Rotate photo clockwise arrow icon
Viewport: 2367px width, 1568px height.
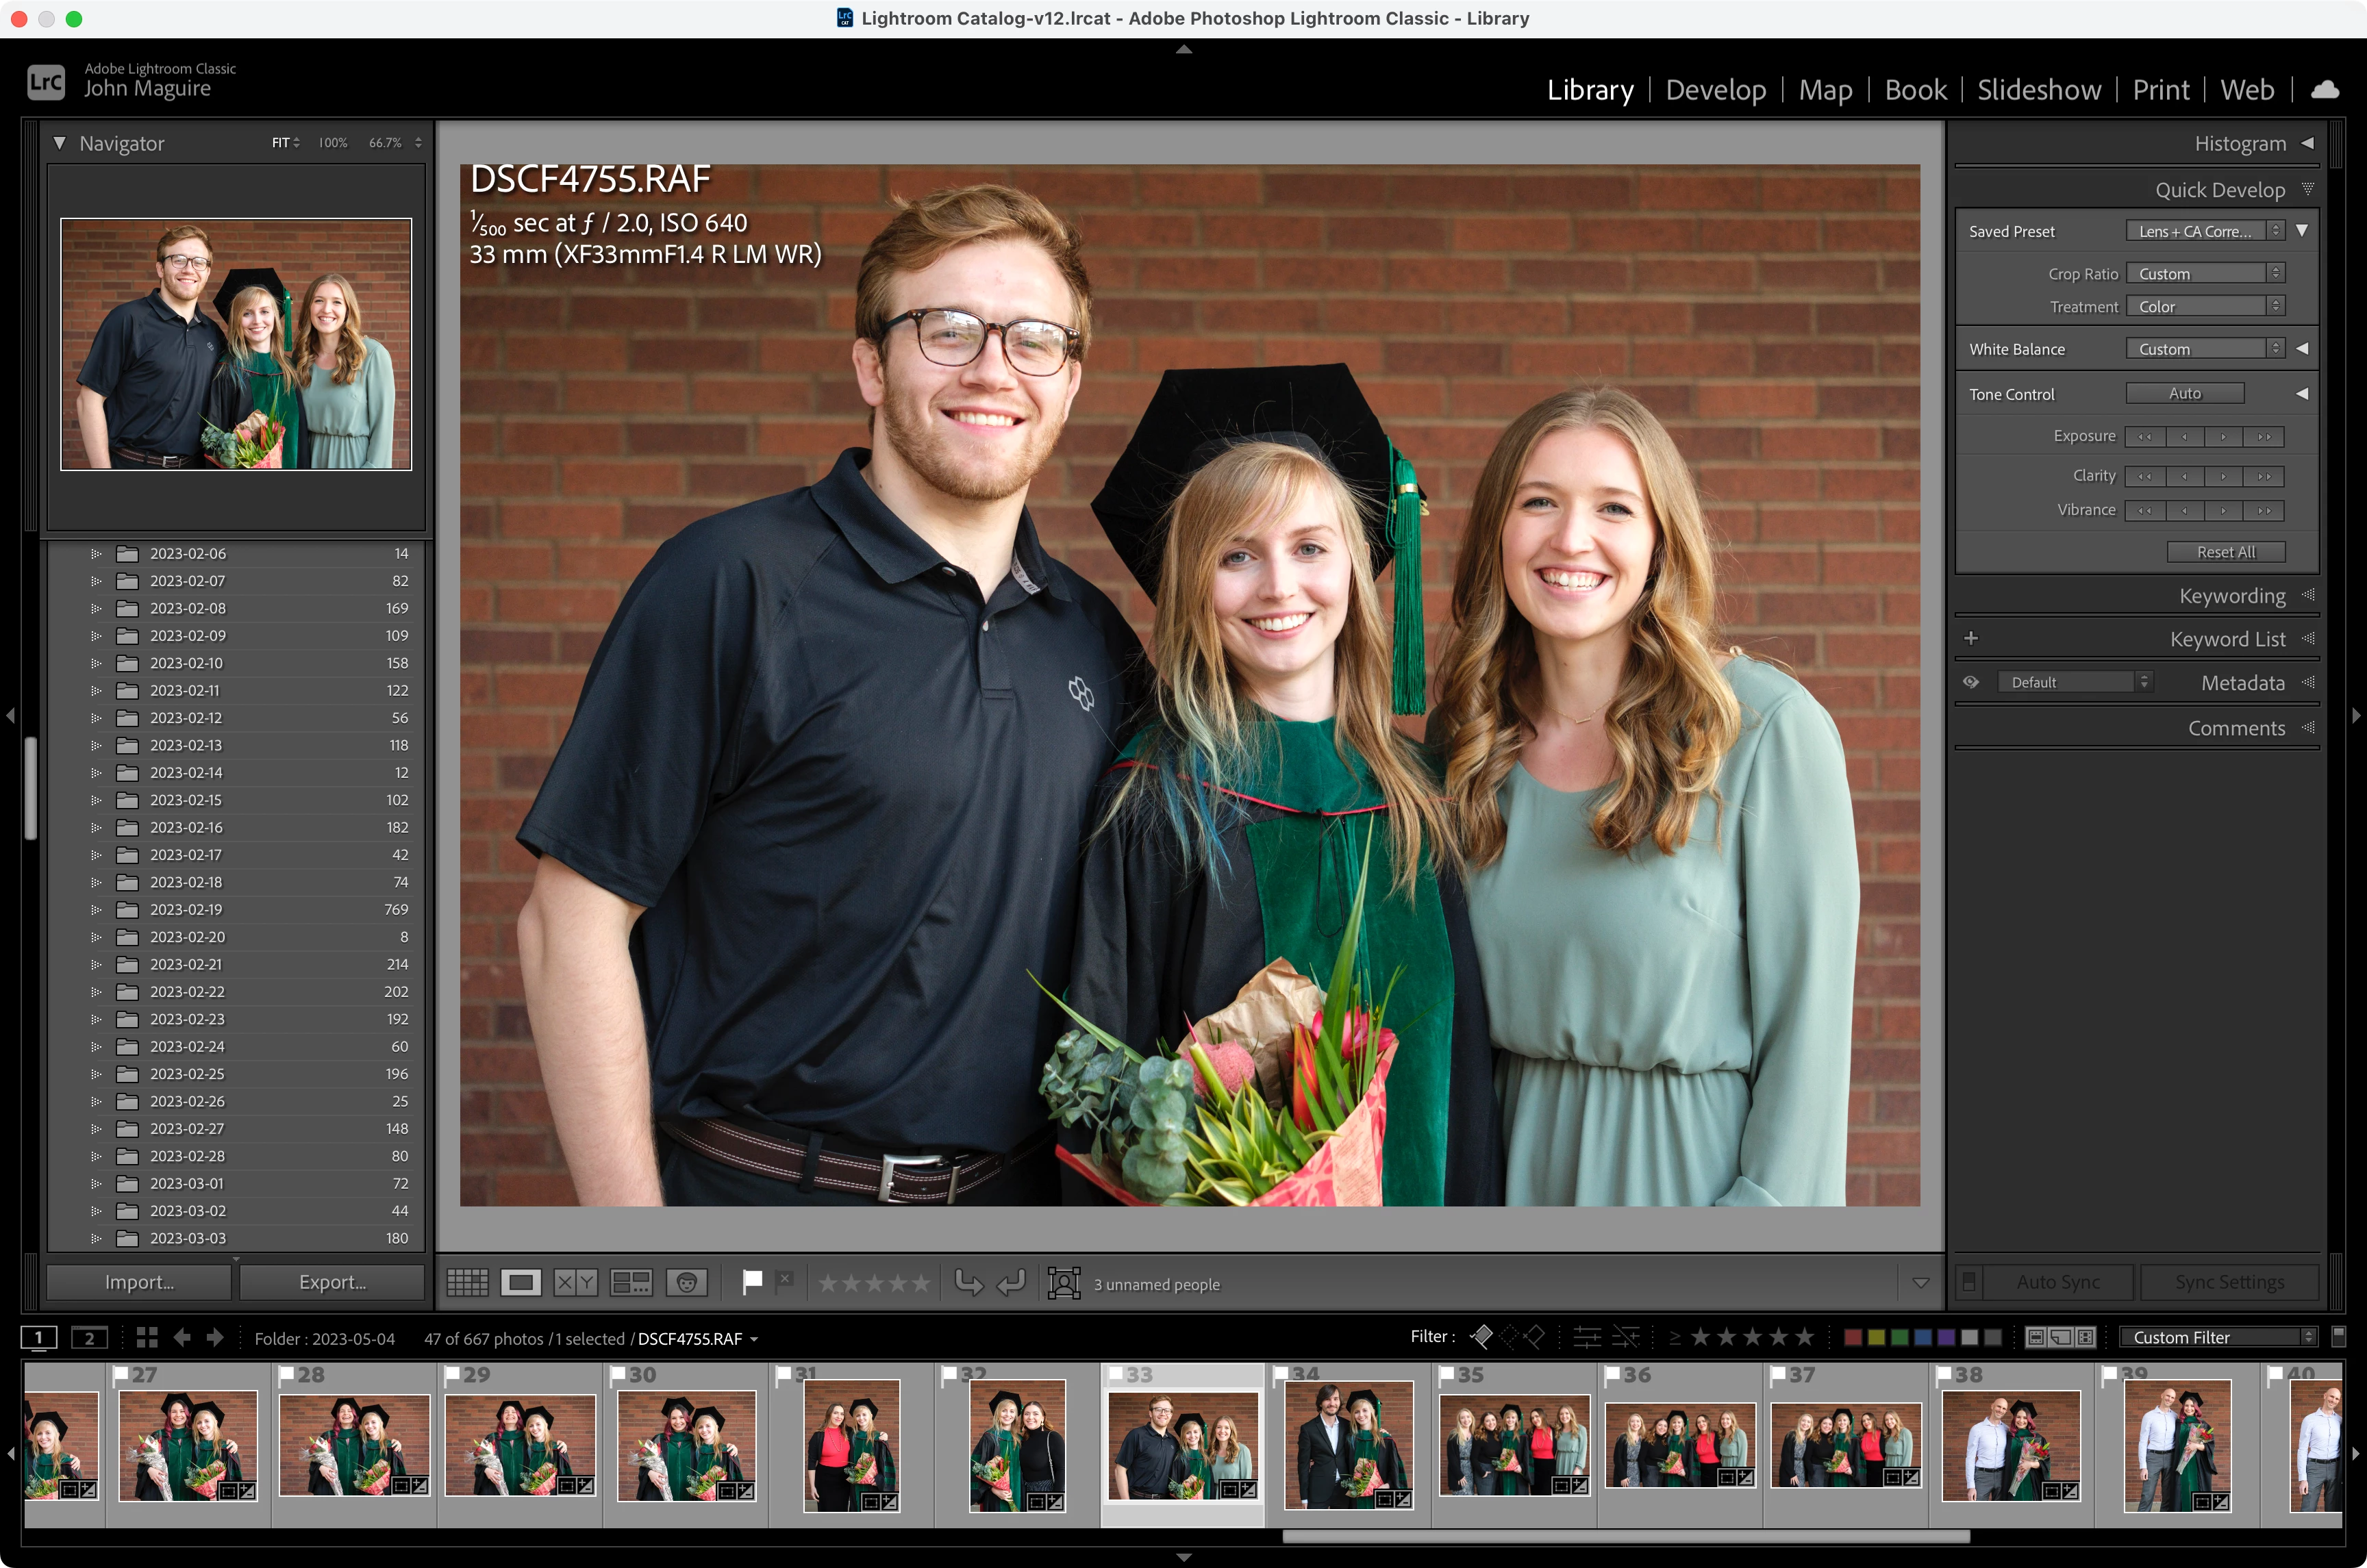pos(1012,1282)
